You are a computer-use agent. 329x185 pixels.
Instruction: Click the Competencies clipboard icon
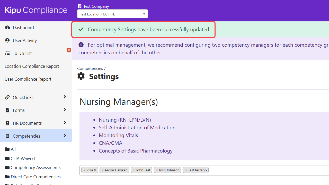[x=7, y=136]
